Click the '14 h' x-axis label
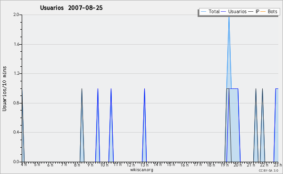Screen dimensions: 283x174 pos(158,165)
